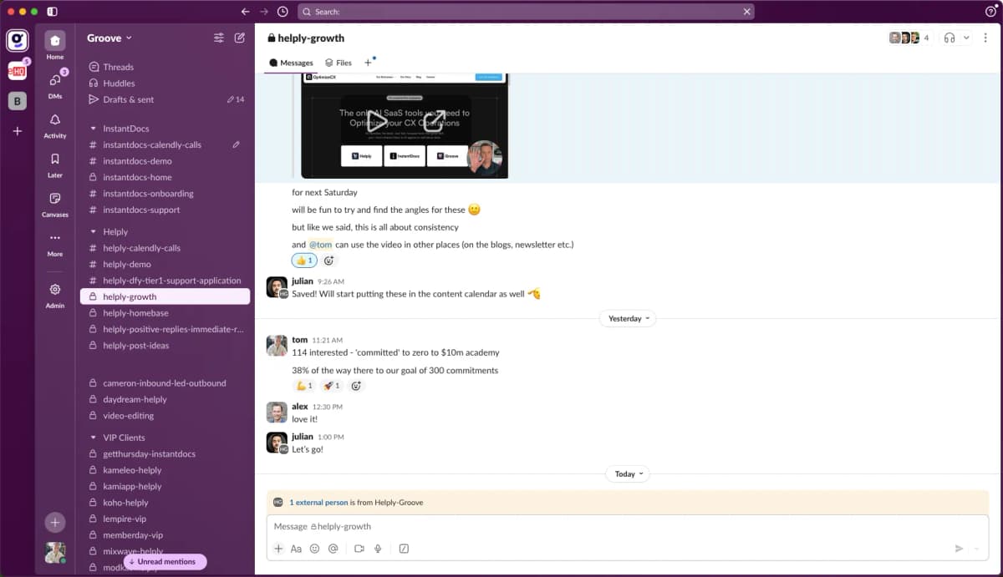The height and width of the screenshot is (577, 1003).
Task: Click the mention @ icon in composer
Action: [x=333, y=549]
